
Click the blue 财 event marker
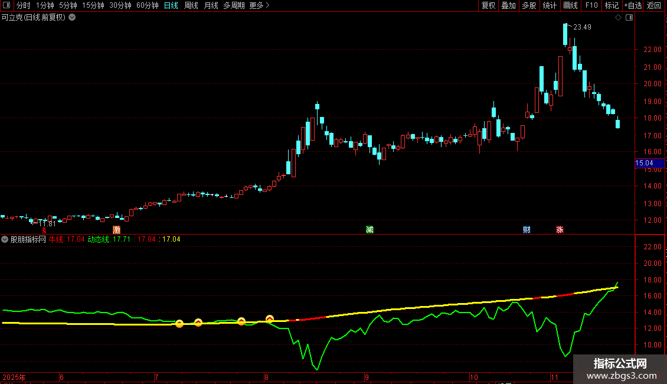pyautogui.click(x=527, y=230)
